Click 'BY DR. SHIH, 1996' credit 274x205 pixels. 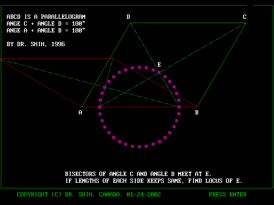[36, 44]
